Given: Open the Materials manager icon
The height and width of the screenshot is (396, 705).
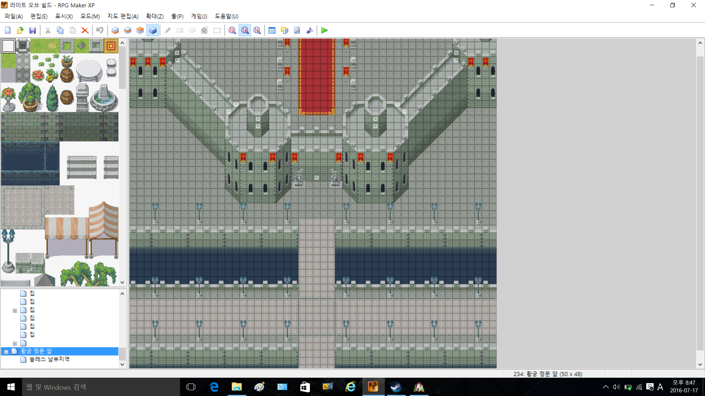Looking at the screenshot, I should click(285, 30).
